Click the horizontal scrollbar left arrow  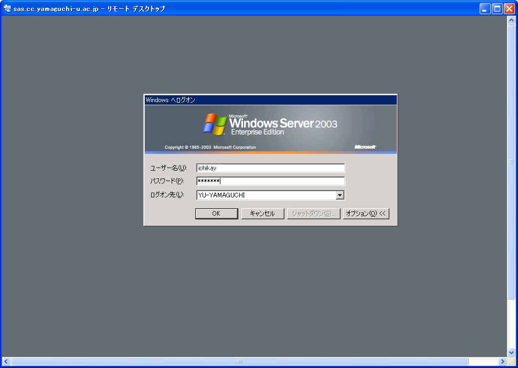pos(6,361)
